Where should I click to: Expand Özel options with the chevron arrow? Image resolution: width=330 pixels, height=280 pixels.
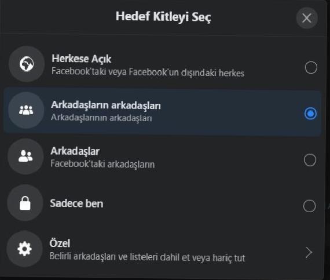309,252
